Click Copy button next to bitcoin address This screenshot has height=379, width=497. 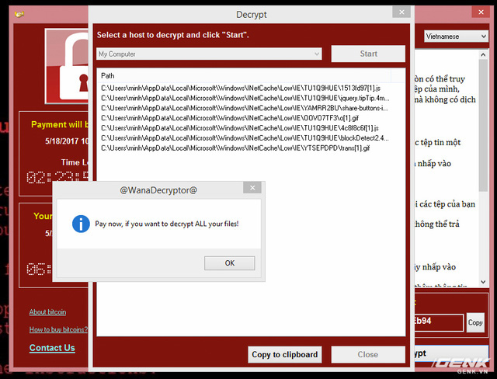[x=475, y=322]
